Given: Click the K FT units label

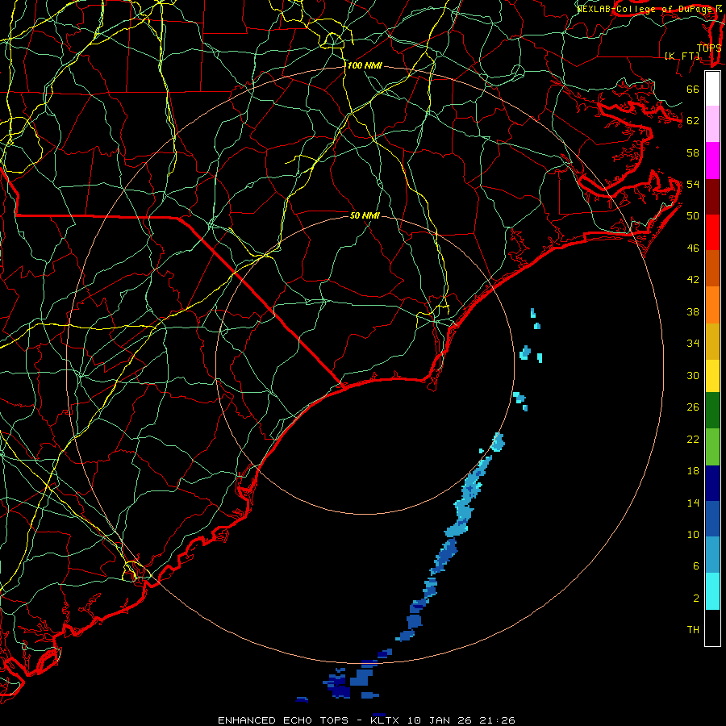Looking at the screenshot, I should [682, 56].
